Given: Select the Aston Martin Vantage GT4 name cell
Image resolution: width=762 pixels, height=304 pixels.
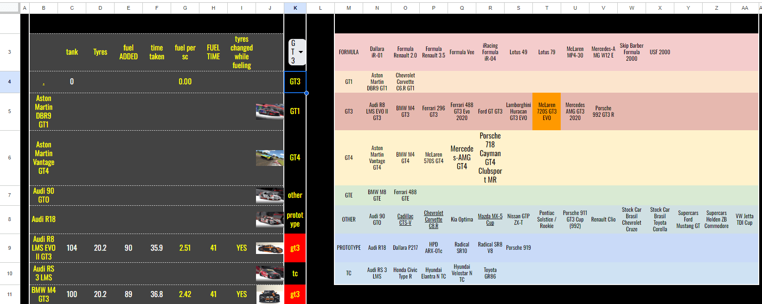Looking at the screenshot, I should tap(44, 158).
